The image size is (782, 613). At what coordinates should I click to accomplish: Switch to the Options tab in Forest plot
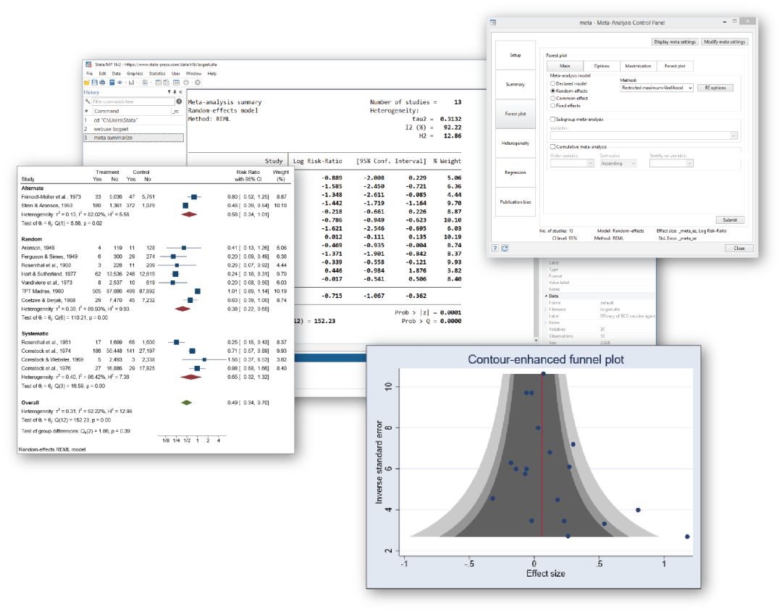602,66
